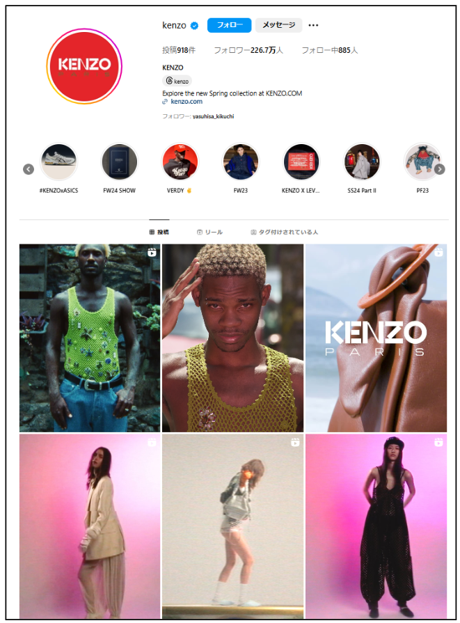Open the Threads kenzo badge
This screenshot has height=623, width=460.
[177, 81]
